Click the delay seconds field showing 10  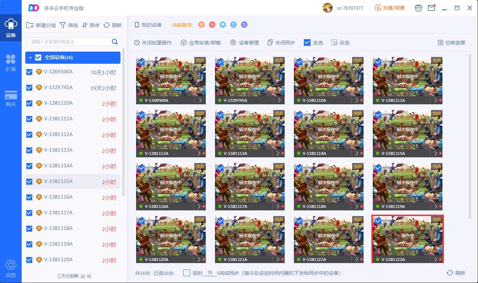point(210,273)
